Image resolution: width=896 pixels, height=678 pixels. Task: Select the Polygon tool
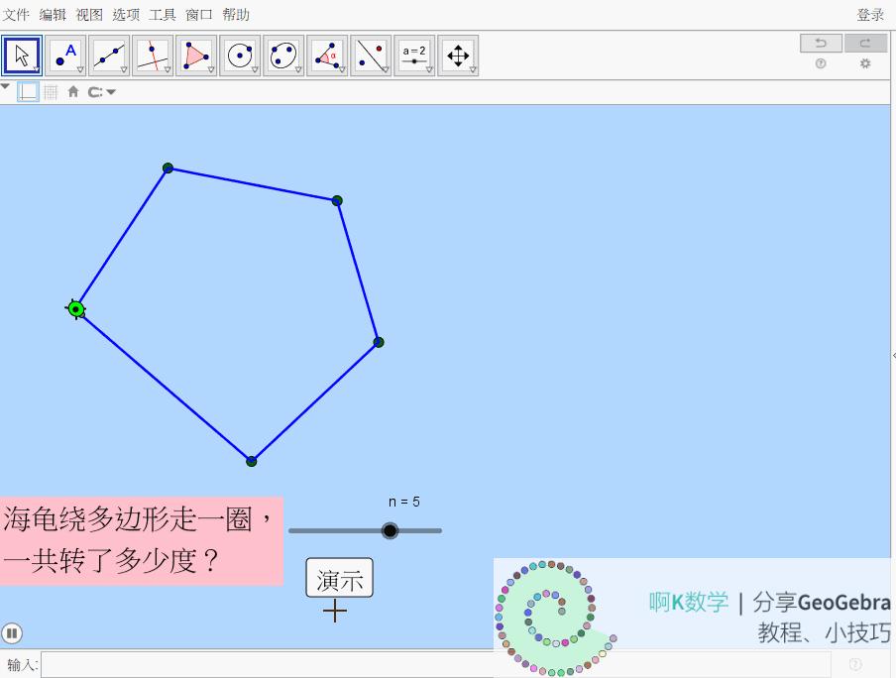tap(196, 55)
